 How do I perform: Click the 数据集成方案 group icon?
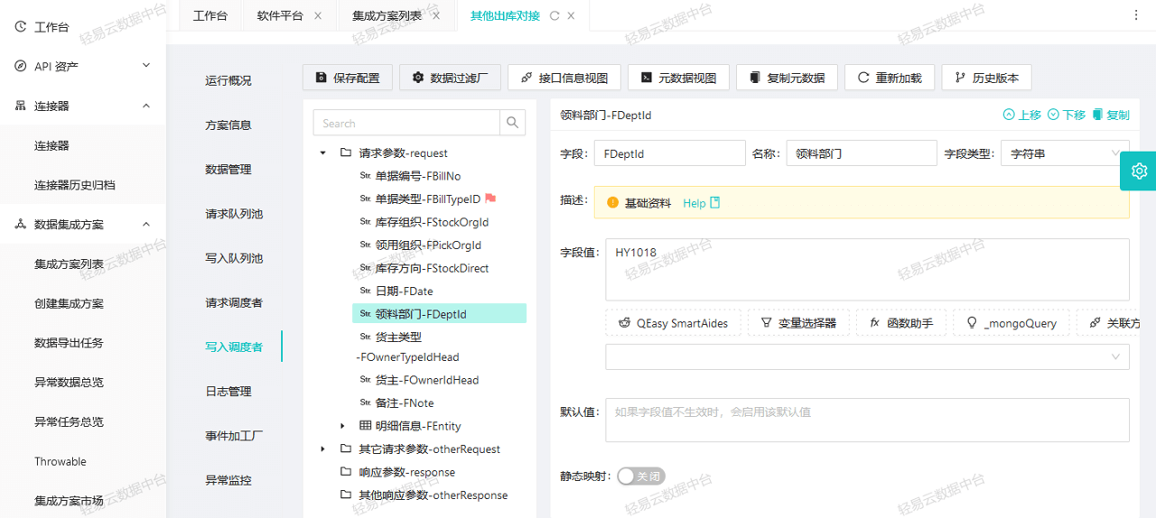point(20,224)
